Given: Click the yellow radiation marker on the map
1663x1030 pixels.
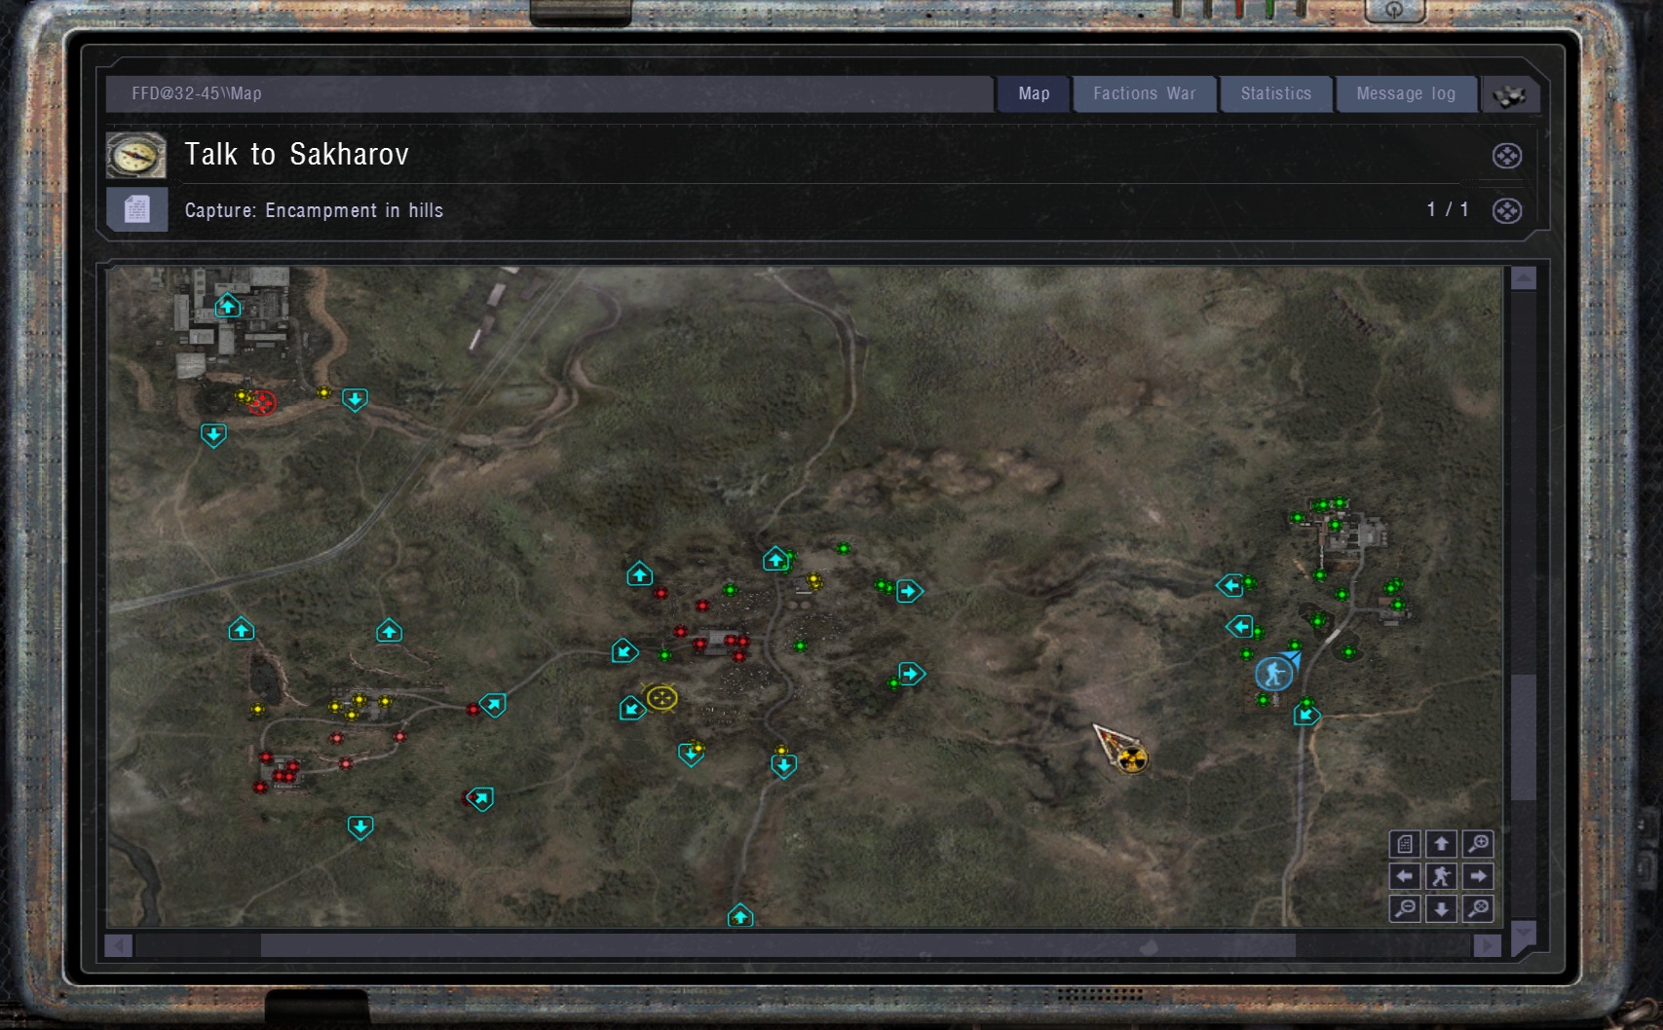Looking at the screenshot, I should 1131,757.
